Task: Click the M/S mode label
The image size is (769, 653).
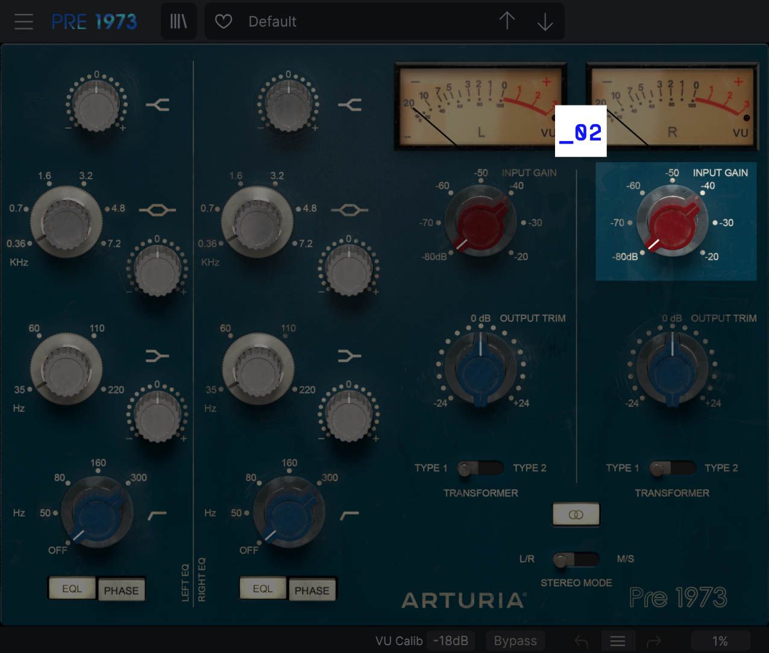Action: tap(626, 559)
